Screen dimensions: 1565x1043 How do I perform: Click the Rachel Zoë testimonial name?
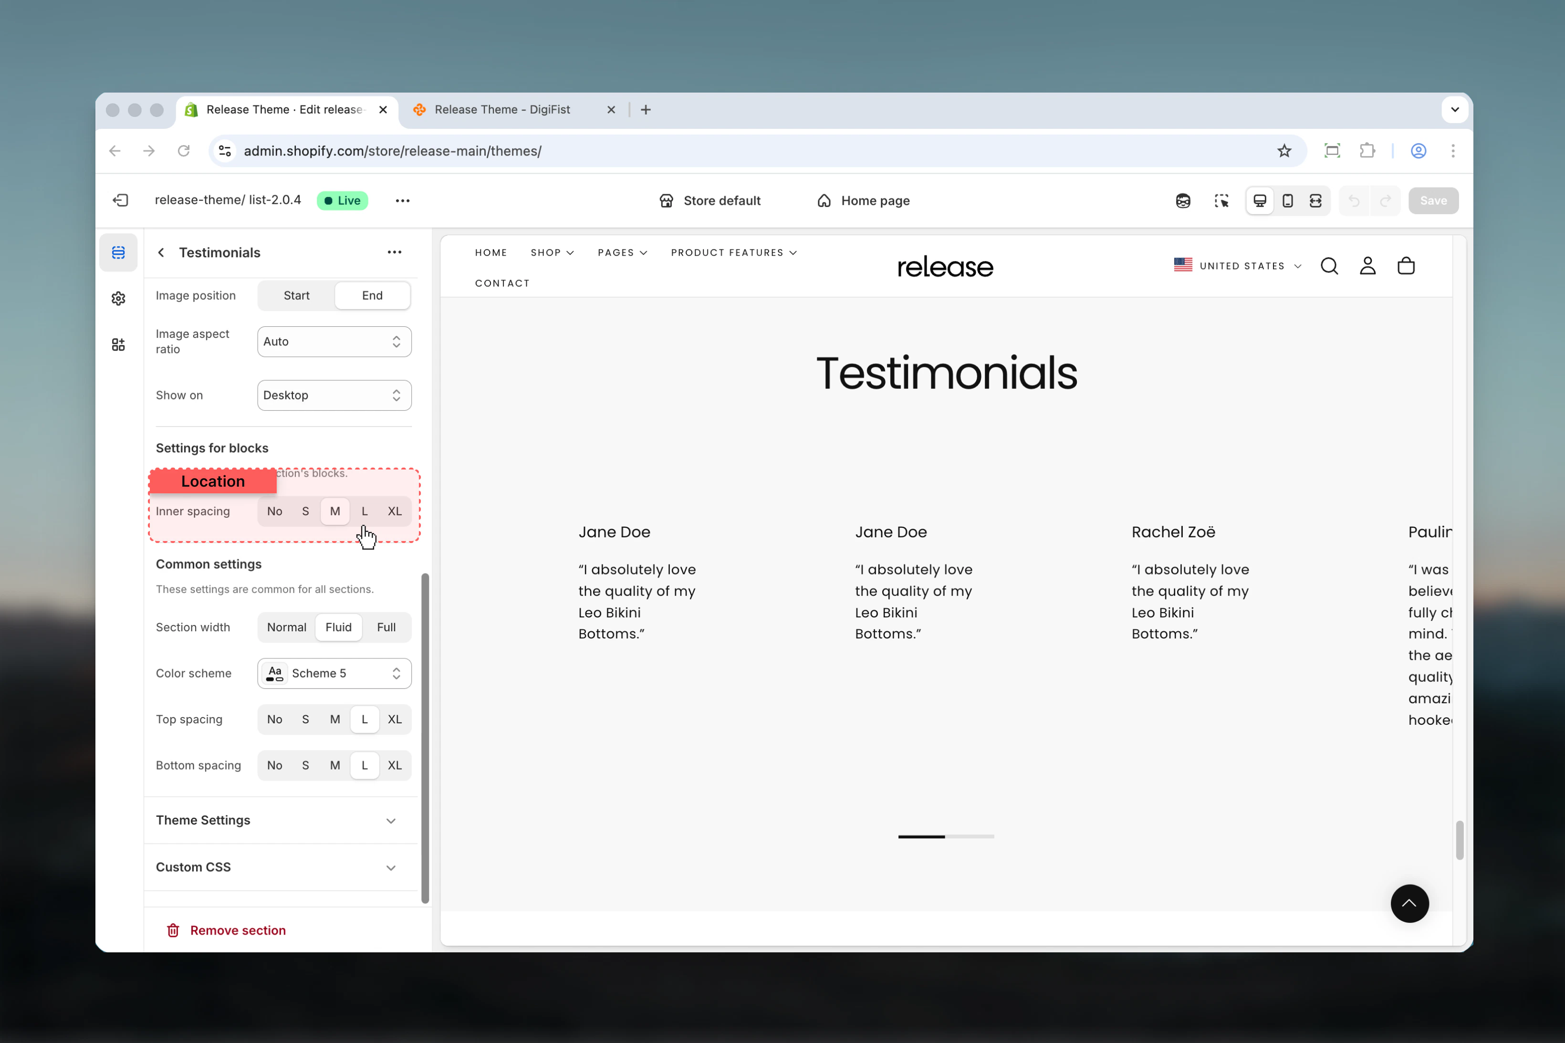(1173, 532)
